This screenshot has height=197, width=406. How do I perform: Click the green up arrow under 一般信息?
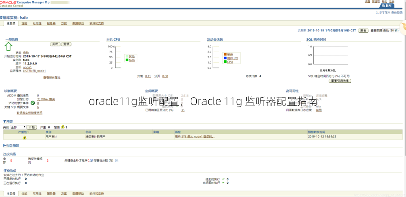pos(8,47)
